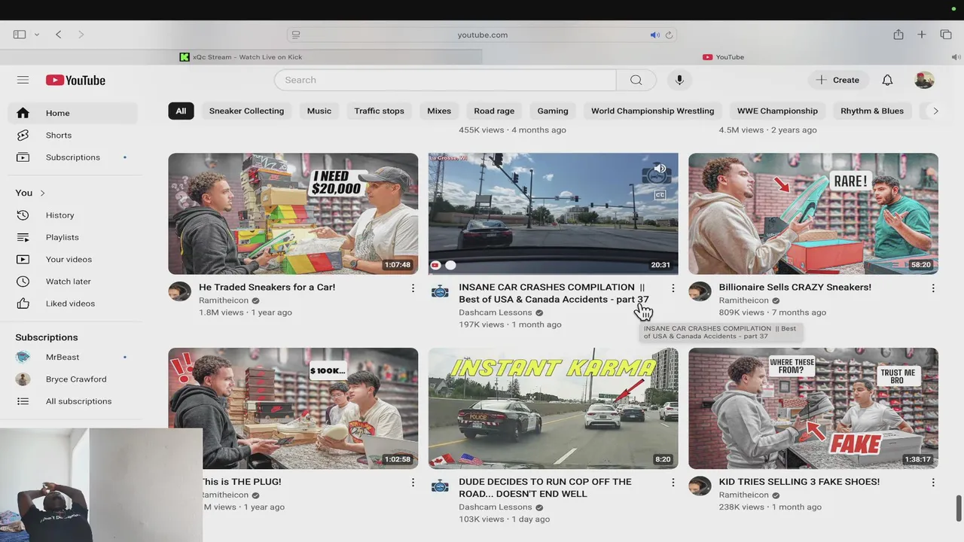Screen dimensions: 964x542
Task: Open Shorts in sidebar
Action: [73, 135]
